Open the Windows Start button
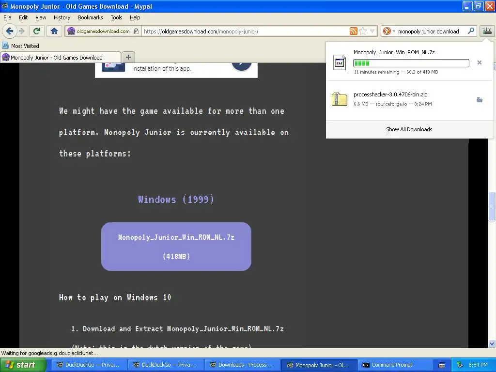 23,365
